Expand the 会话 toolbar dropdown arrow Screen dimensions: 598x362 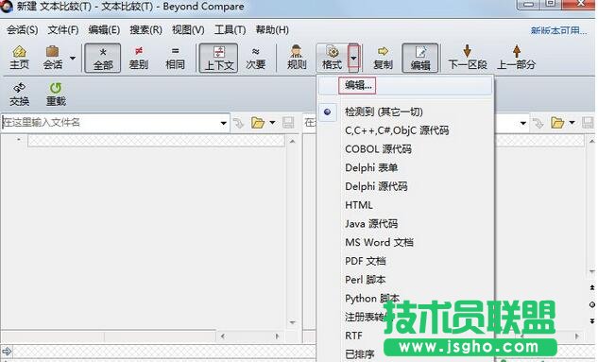point(73,58)
